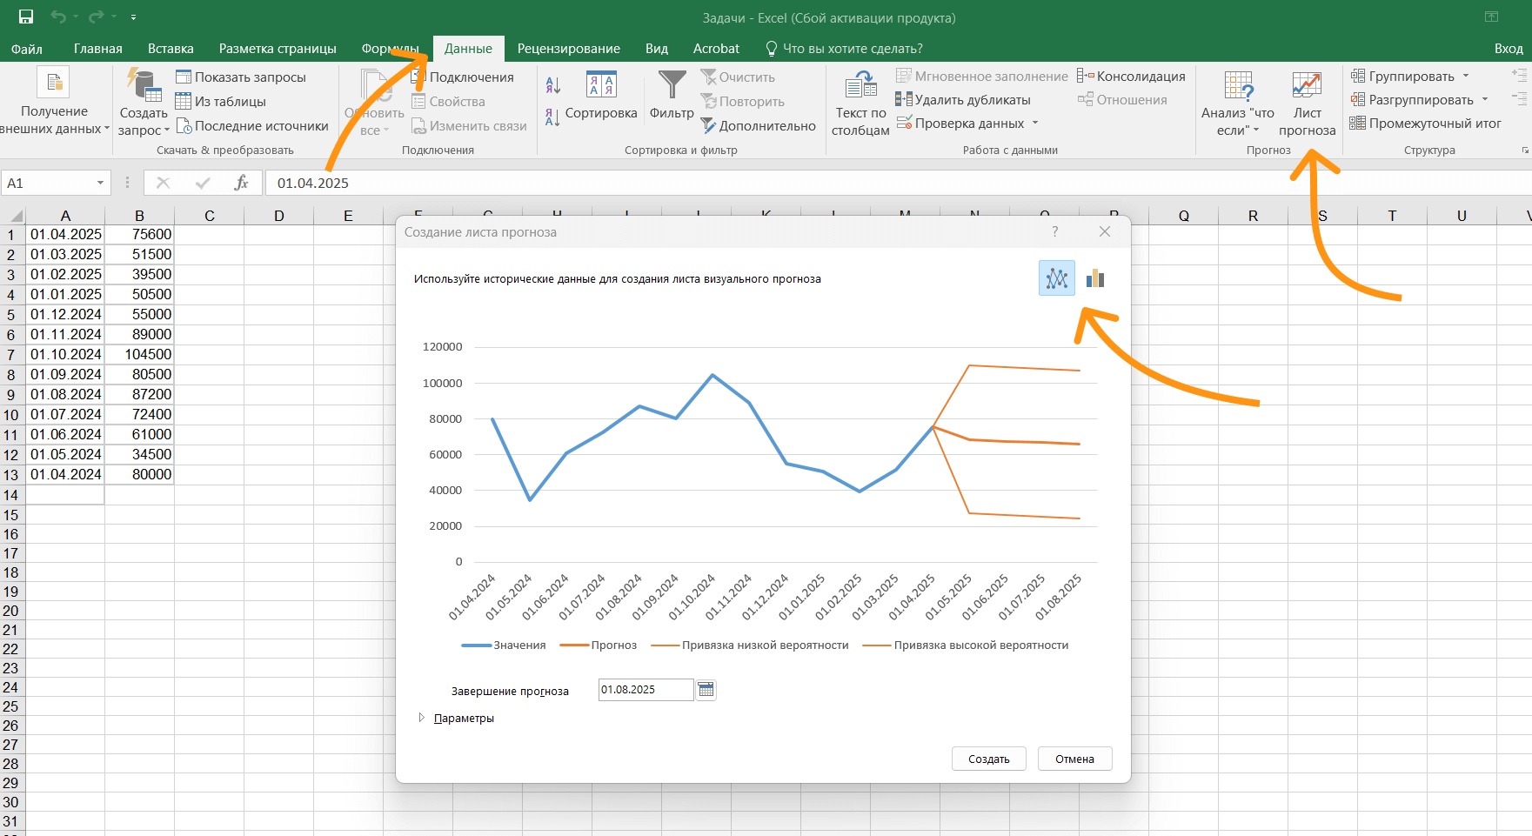Open Recent Sources (Последние источники)
1532x836 pixels.
[x=252, y=125]
